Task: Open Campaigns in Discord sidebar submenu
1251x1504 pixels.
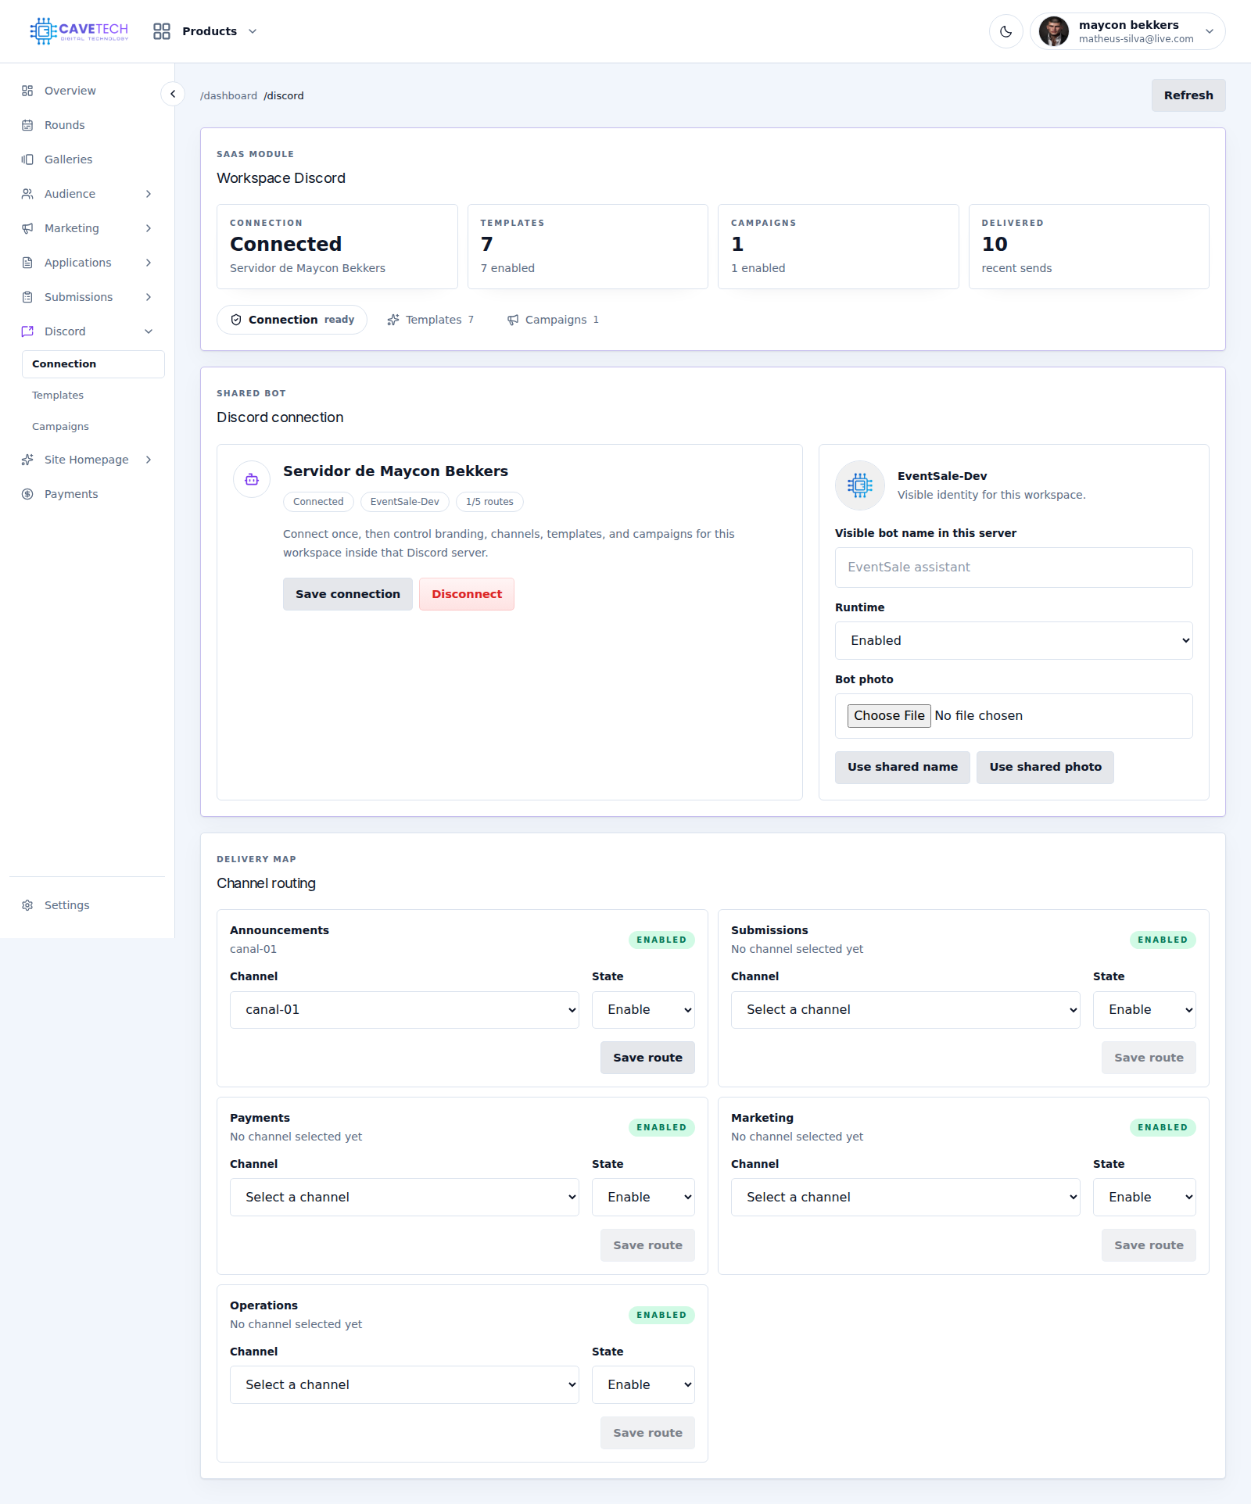Action: 93,427
